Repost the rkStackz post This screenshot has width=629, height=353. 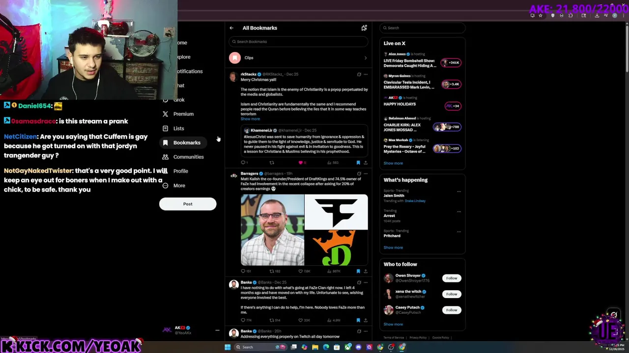(272, 162)
